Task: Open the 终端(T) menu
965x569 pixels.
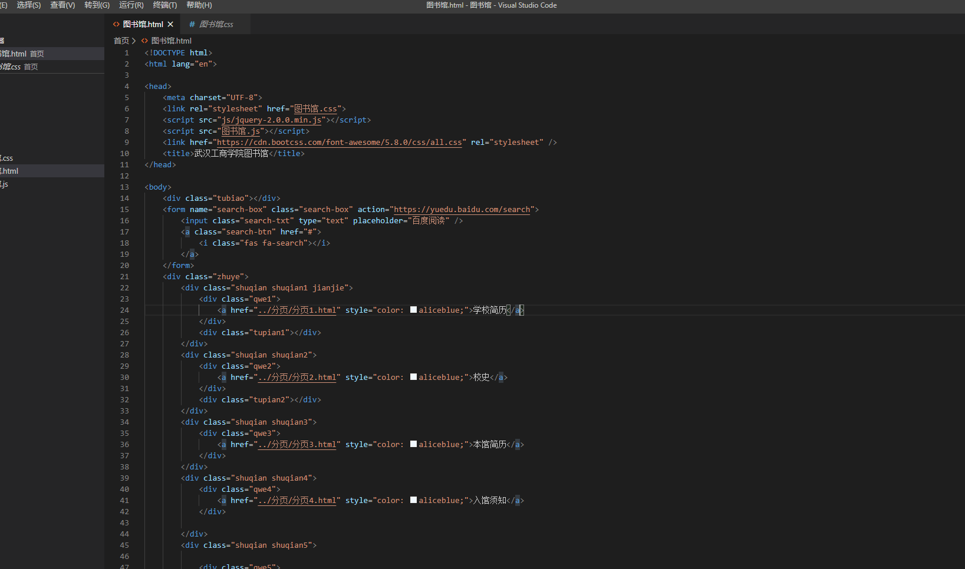Action: click(164, 5)
